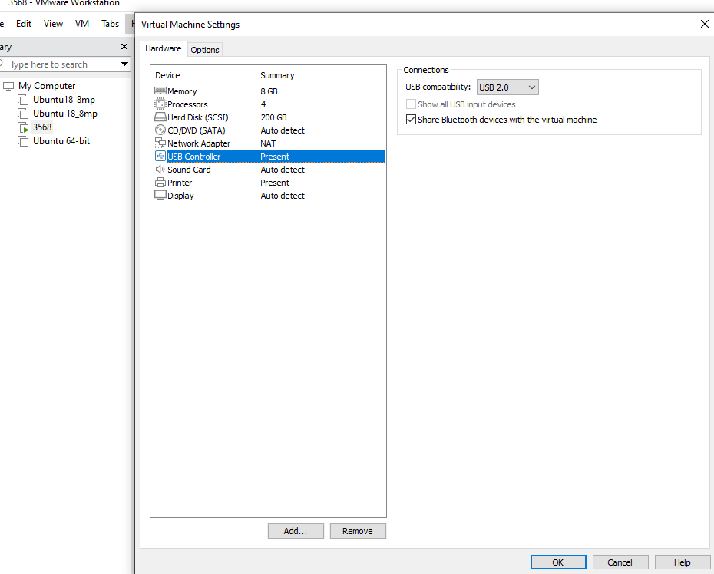The width and height of the screenshot is (714, 574).
Task: Open the library search dropdown arrow
Action: coord(124,64)
